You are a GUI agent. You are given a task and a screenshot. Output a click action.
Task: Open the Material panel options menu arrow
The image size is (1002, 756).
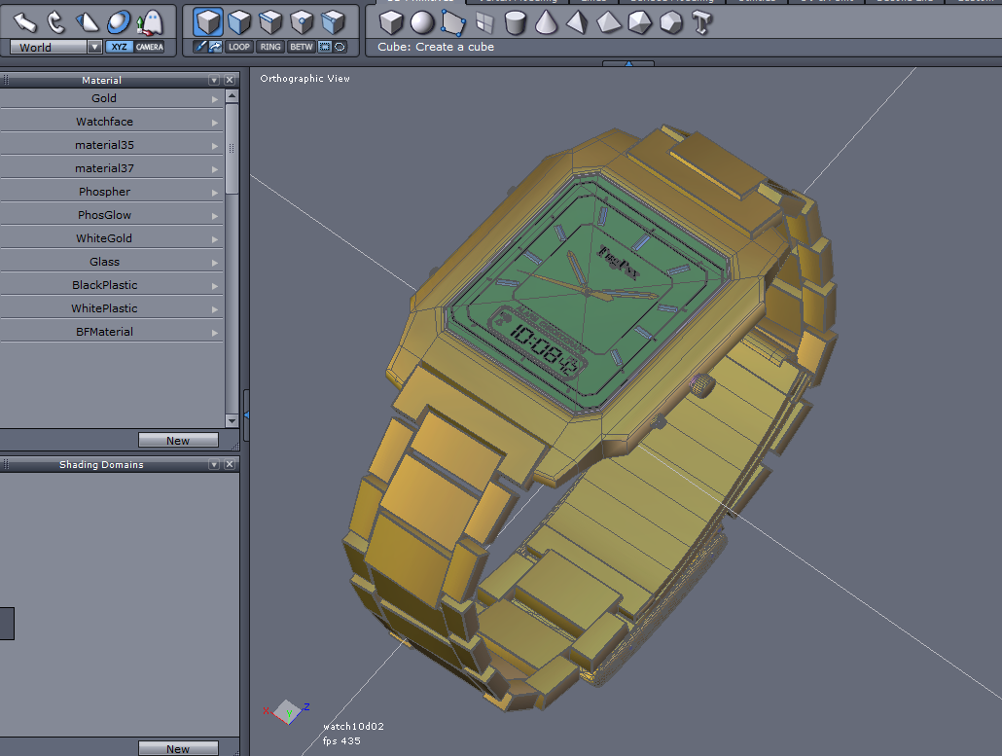pos(214,80)
